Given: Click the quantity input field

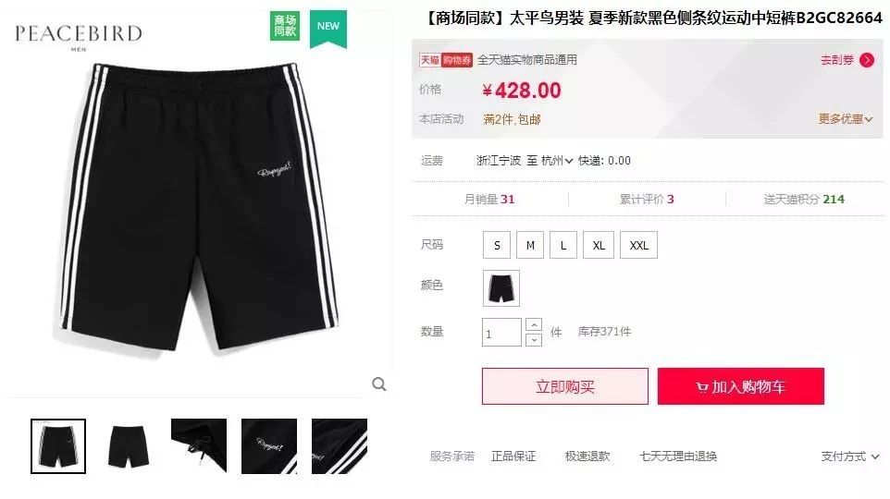Looking at the screenshot, I should pyautogui.click(x=501, y=333).
